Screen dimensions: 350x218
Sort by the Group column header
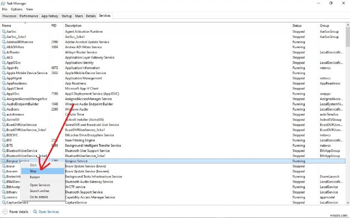point(332,26)
